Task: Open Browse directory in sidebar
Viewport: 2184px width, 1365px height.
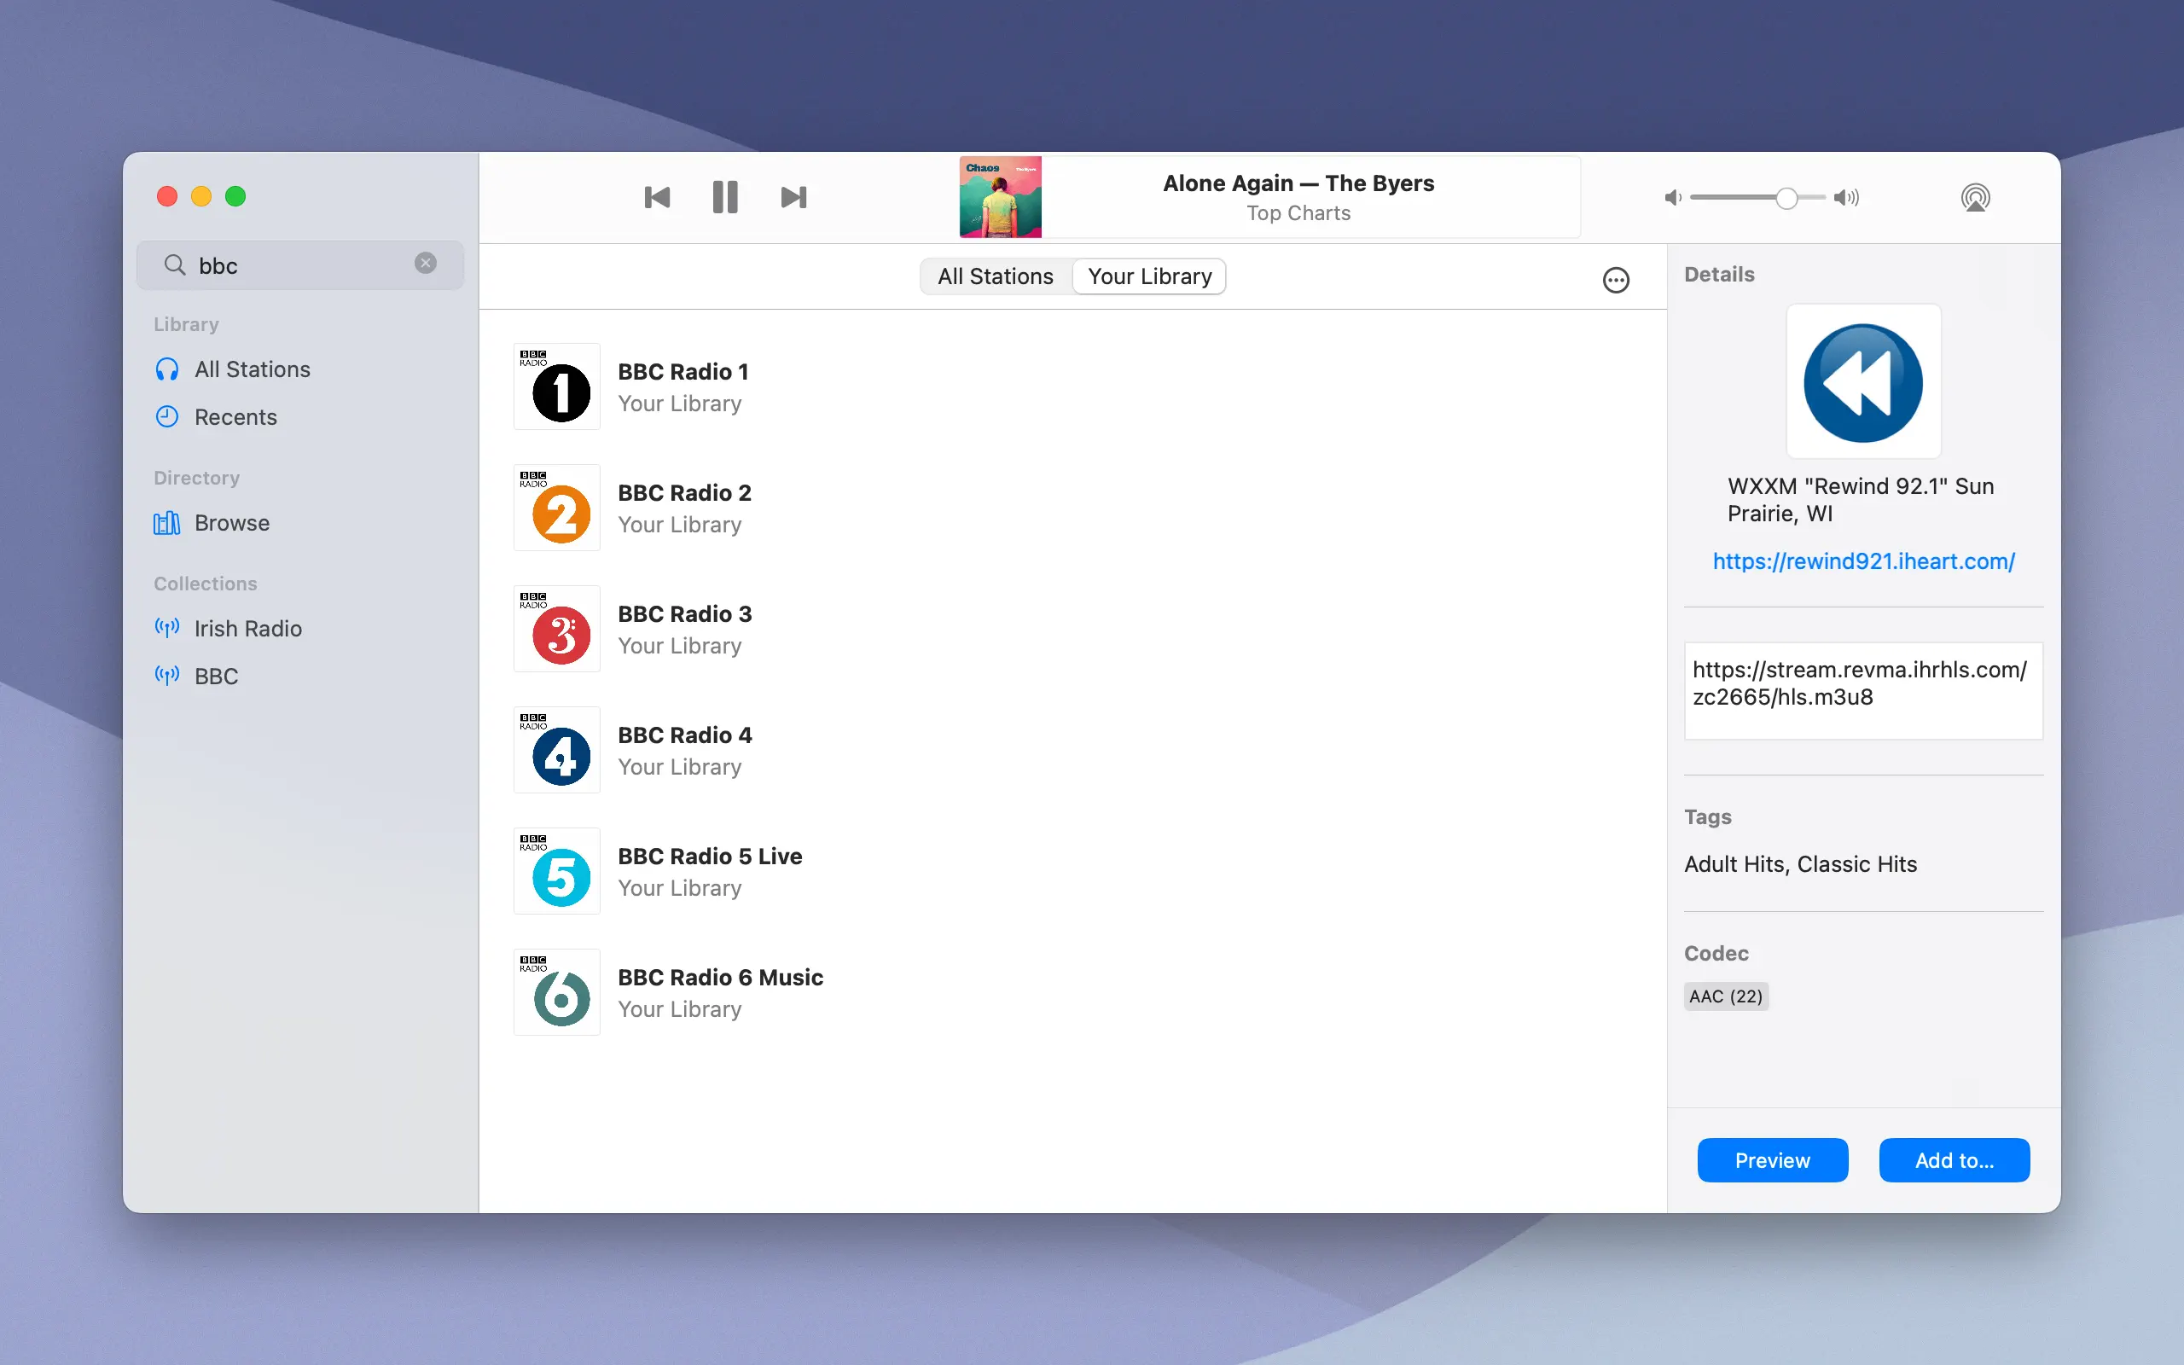Action: (232, 523)
